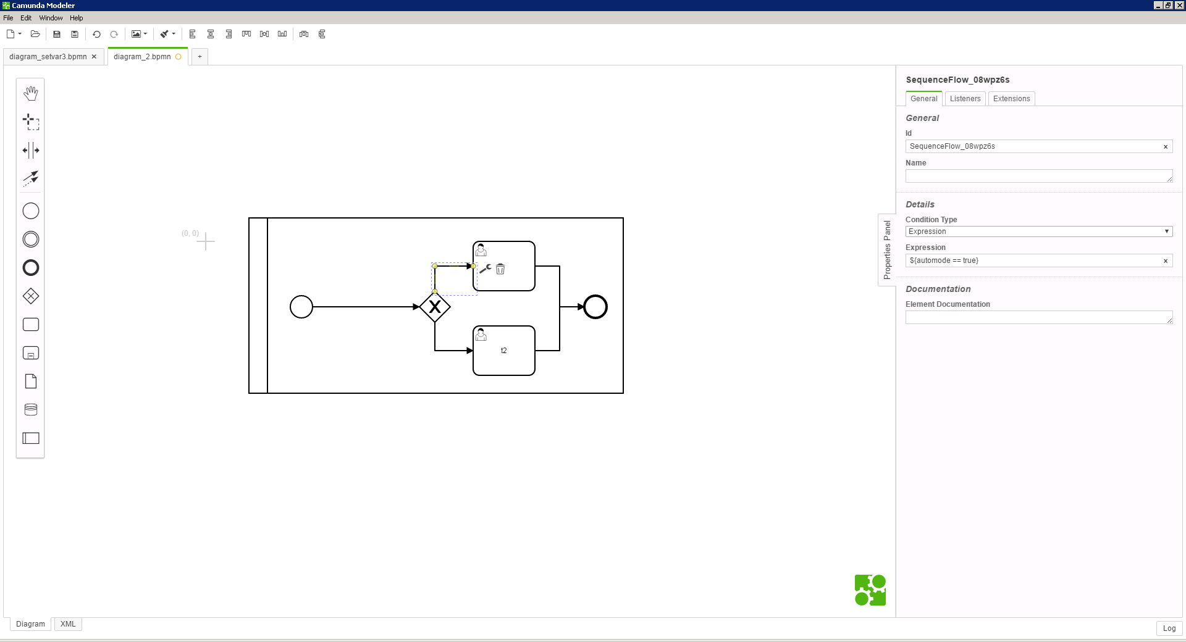Open the export image dropdown arrow
Viewport: 1186px width, 642px height.
145,34
